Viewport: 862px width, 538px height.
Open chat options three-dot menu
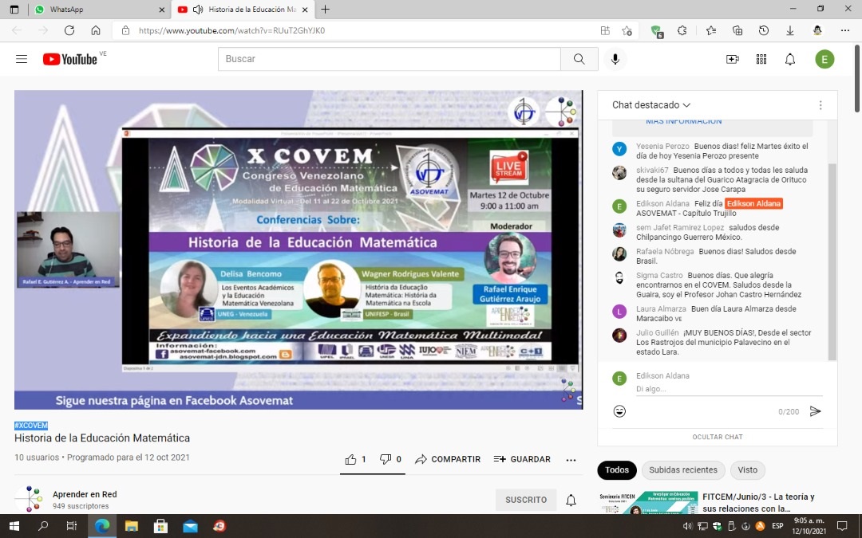820,105
